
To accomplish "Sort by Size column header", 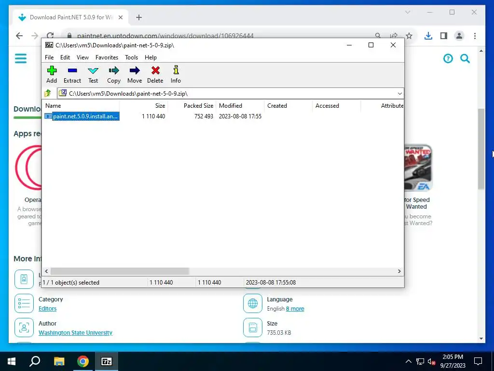I will [144, 106].
